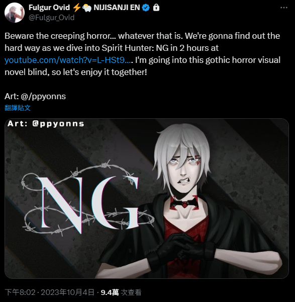295x302 pixels.
Task: Click the 2023年10月4日 post date
Action: coord(67,292)
